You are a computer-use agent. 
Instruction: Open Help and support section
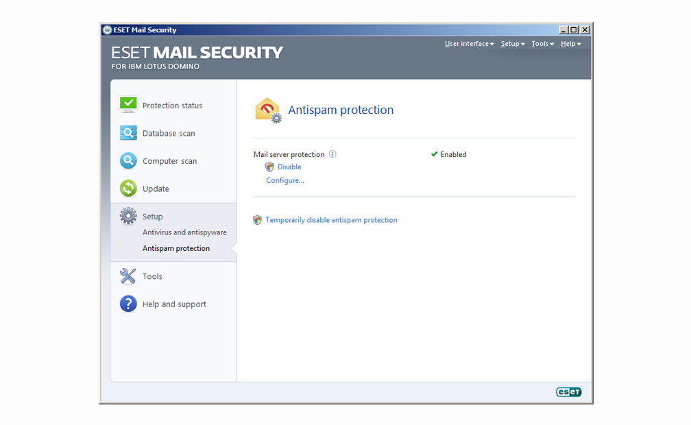pos(173,304)
